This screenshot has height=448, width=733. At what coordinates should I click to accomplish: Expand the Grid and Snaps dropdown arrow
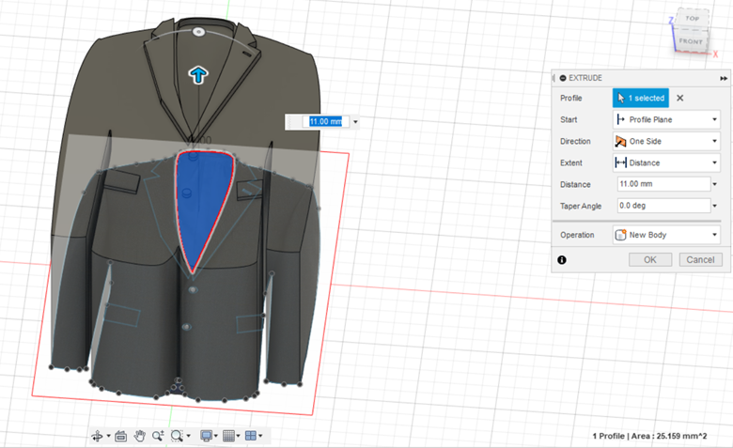click(x=239, y=436)
